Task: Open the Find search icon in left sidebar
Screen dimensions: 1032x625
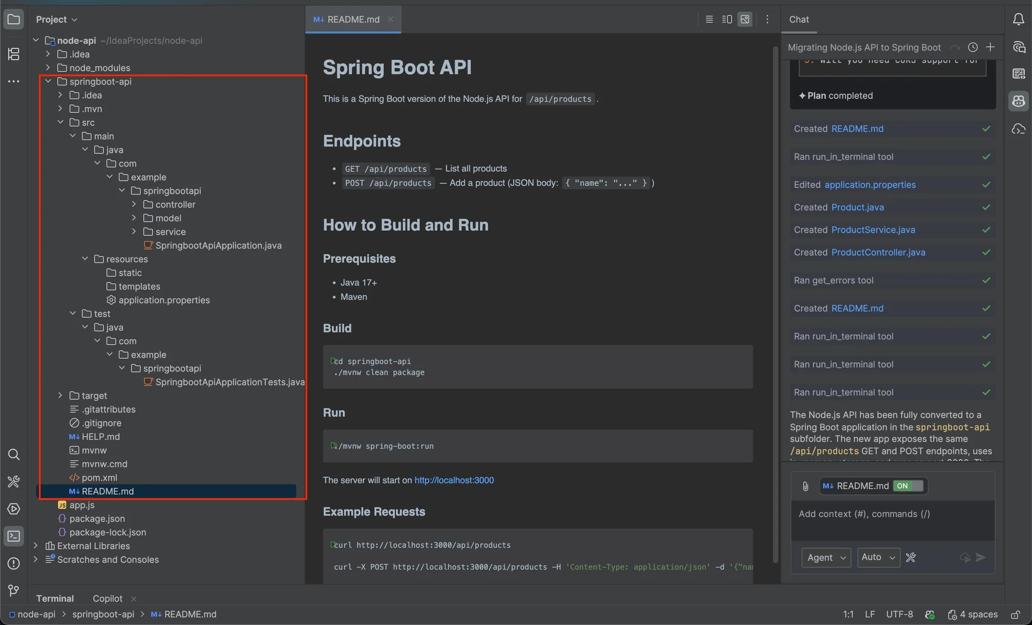Action: coord(14,455)
